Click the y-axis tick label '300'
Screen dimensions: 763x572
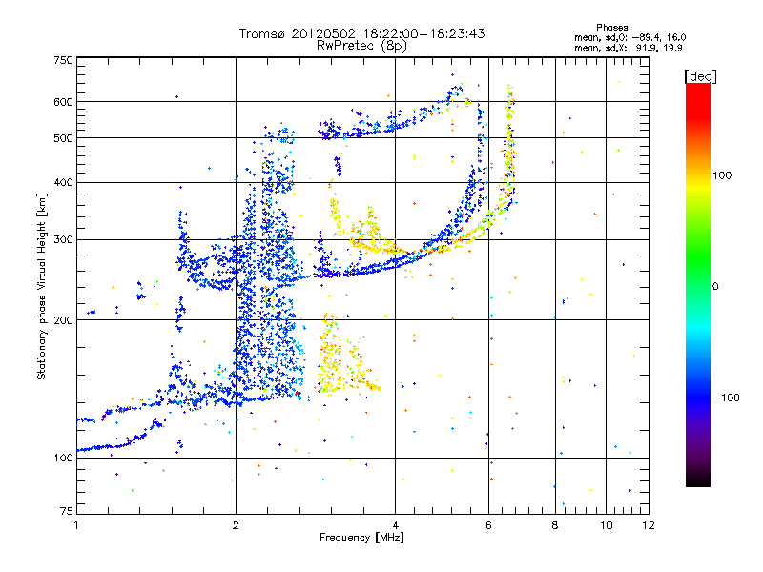click(x=63, y=240)
